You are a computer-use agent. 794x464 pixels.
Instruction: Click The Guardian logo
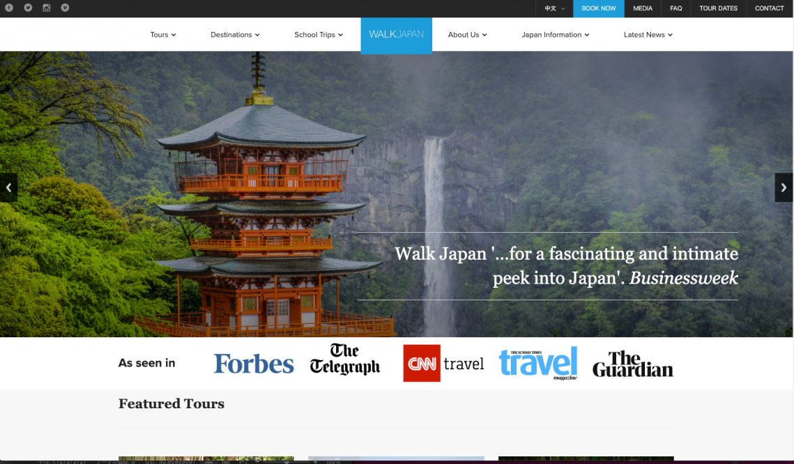point(632,364)
